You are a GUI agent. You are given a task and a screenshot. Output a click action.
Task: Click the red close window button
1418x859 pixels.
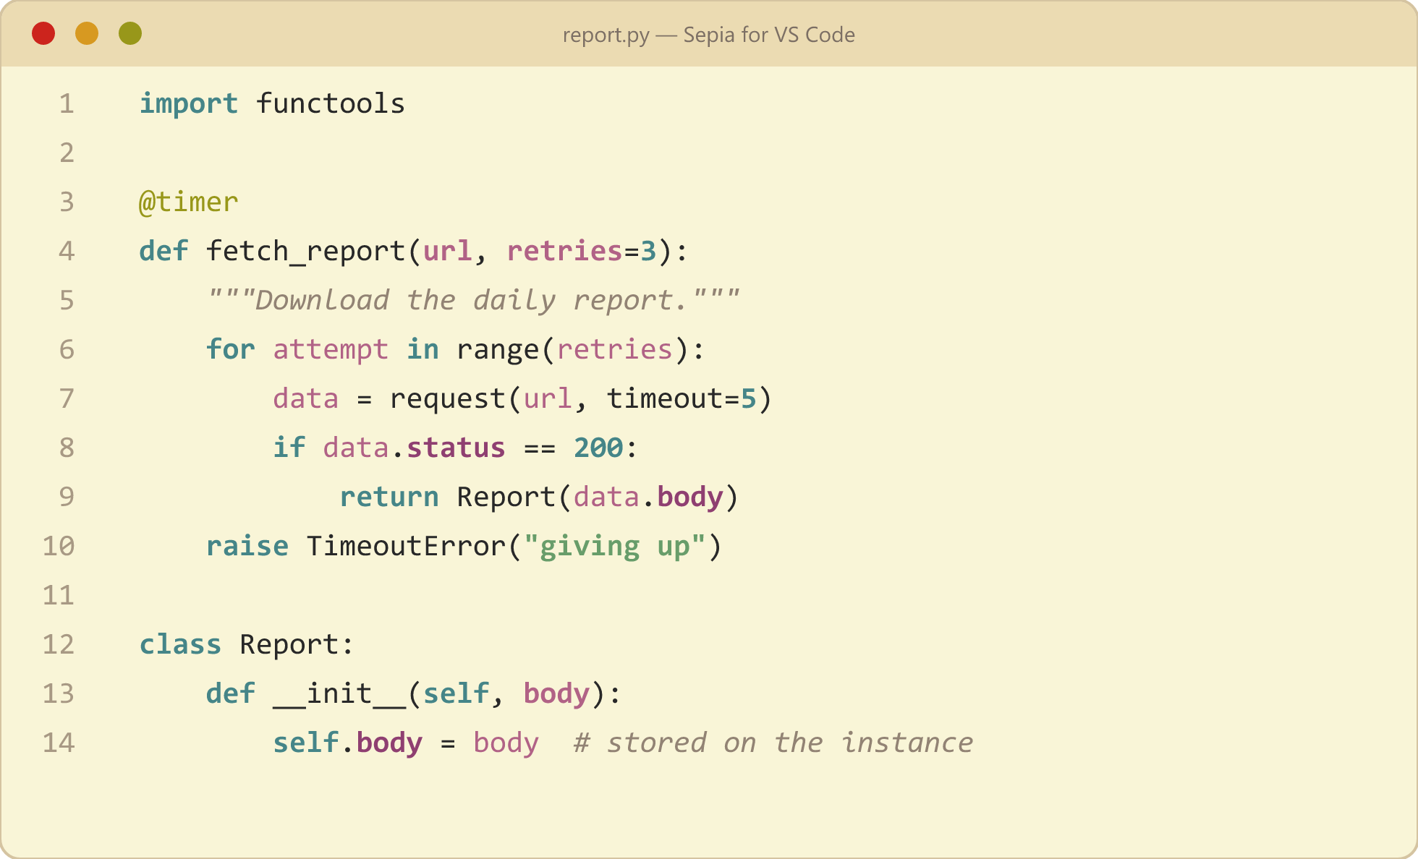pyautogui.click(x=43, y=33)
